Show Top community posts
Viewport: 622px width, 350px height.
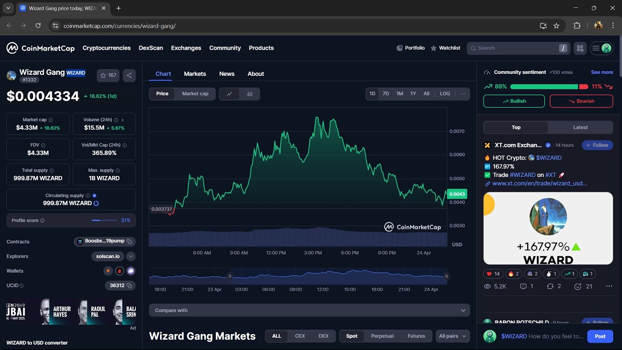click(x=516, y=127)
